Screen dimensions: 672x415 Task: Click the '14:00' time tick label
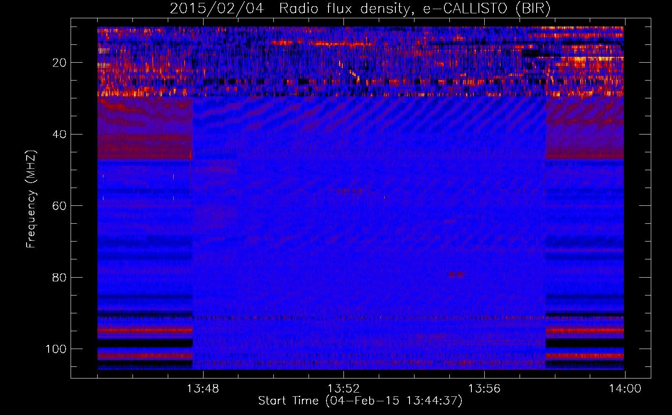(x=625, y=389)
